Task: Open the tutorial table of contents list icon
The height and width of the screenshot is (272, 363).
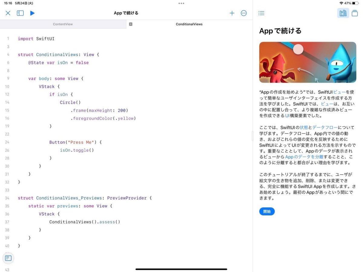Action: click(x=262, y=13)
